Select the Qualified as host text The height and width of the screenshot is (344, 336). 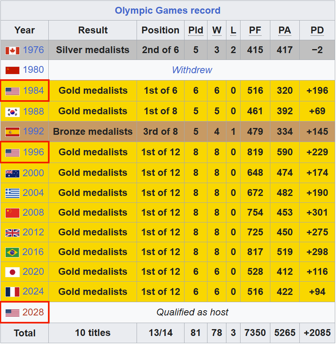pyautogui.click(x=192, y=312)
